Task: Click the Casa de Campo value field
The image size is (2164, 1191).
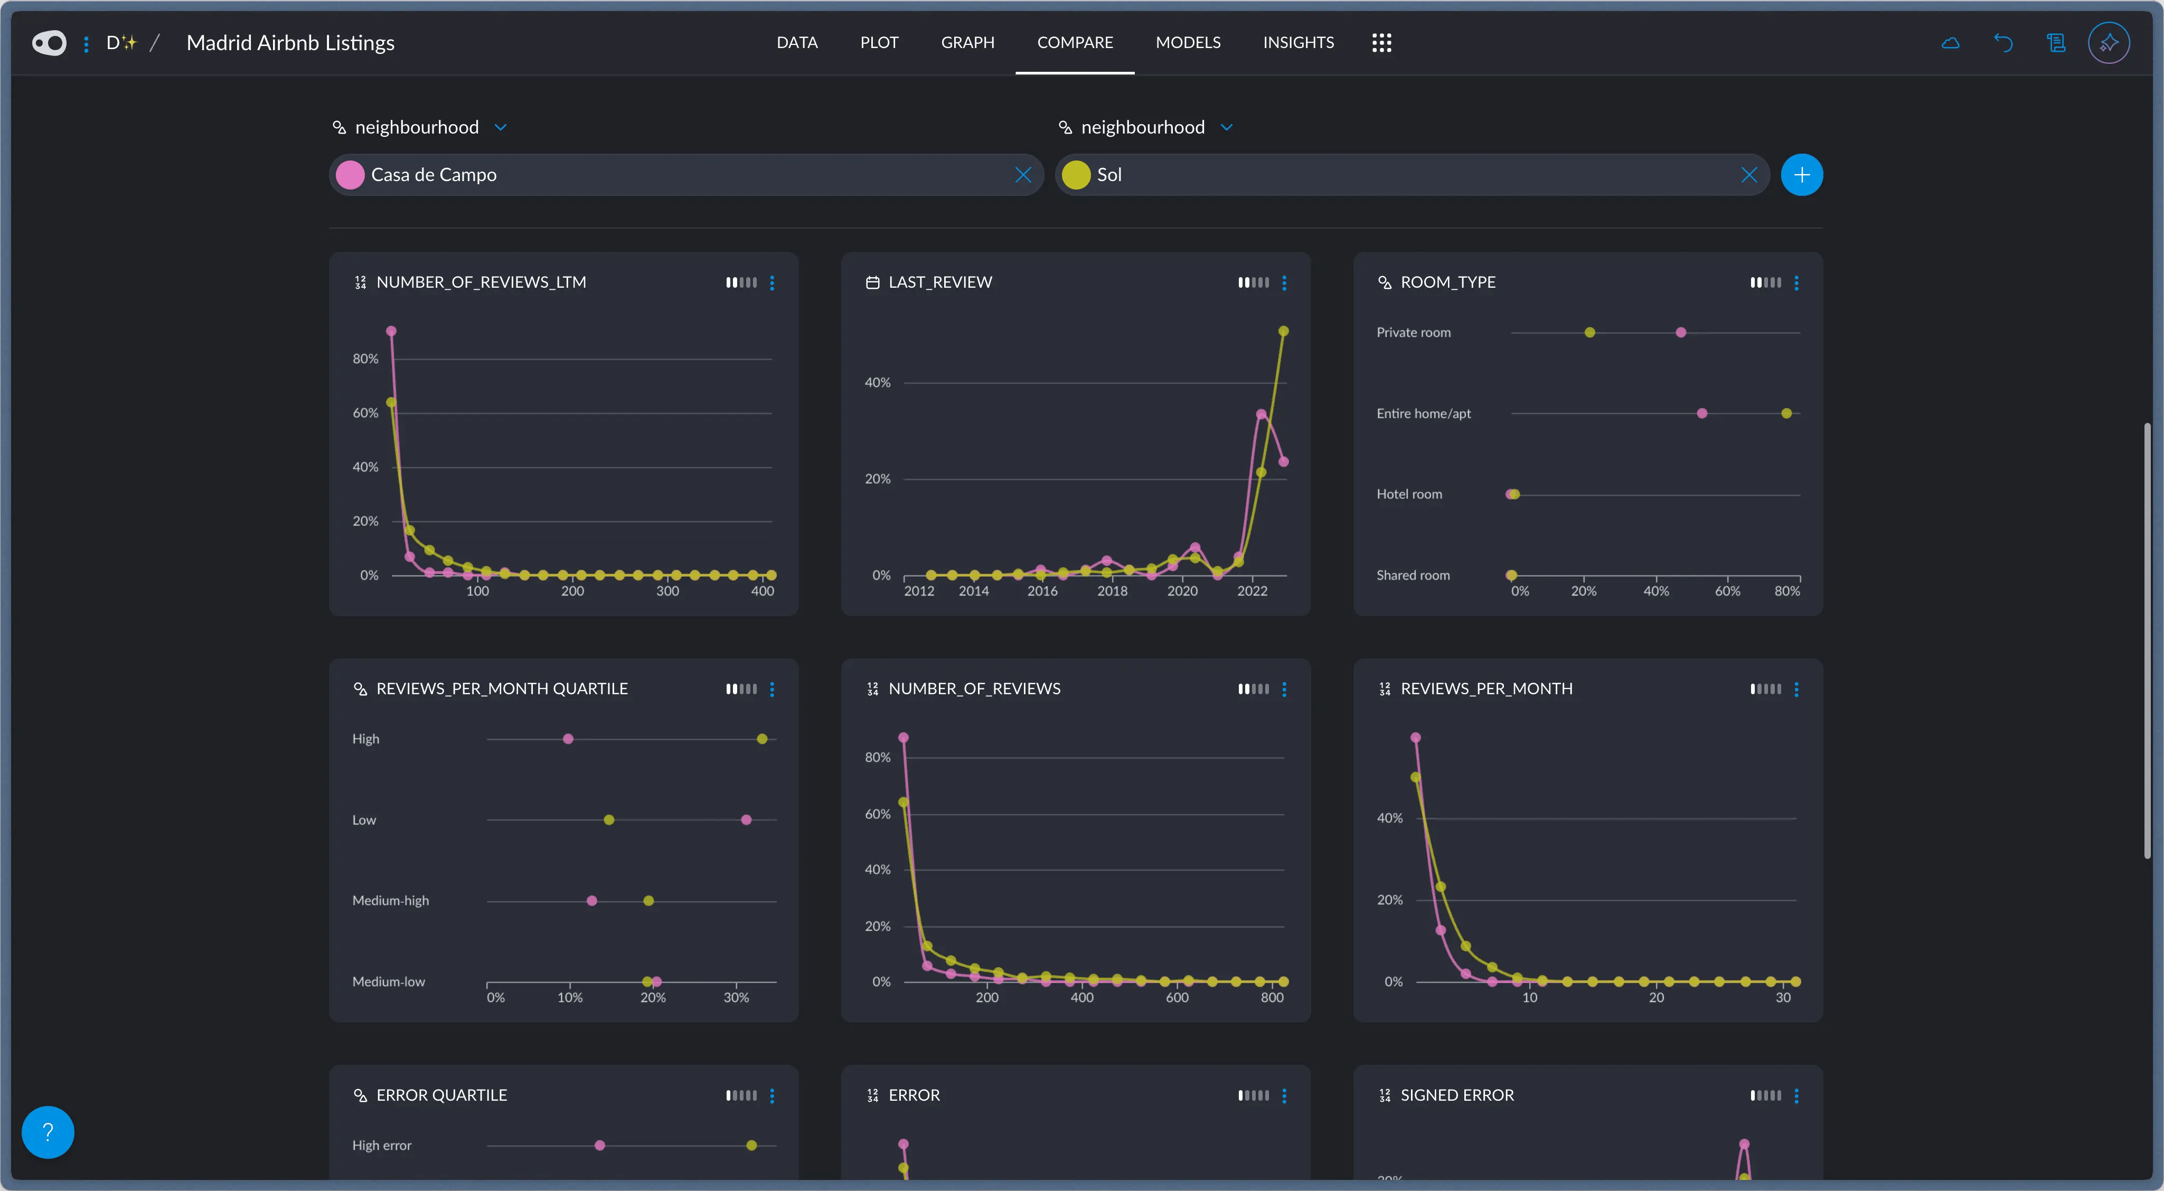Action: point(686,175)
